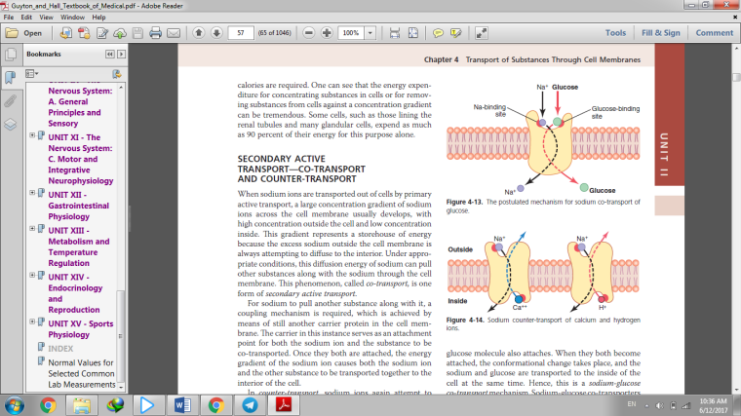Toggle the Bookmarks panel icon

pos(11,77)
